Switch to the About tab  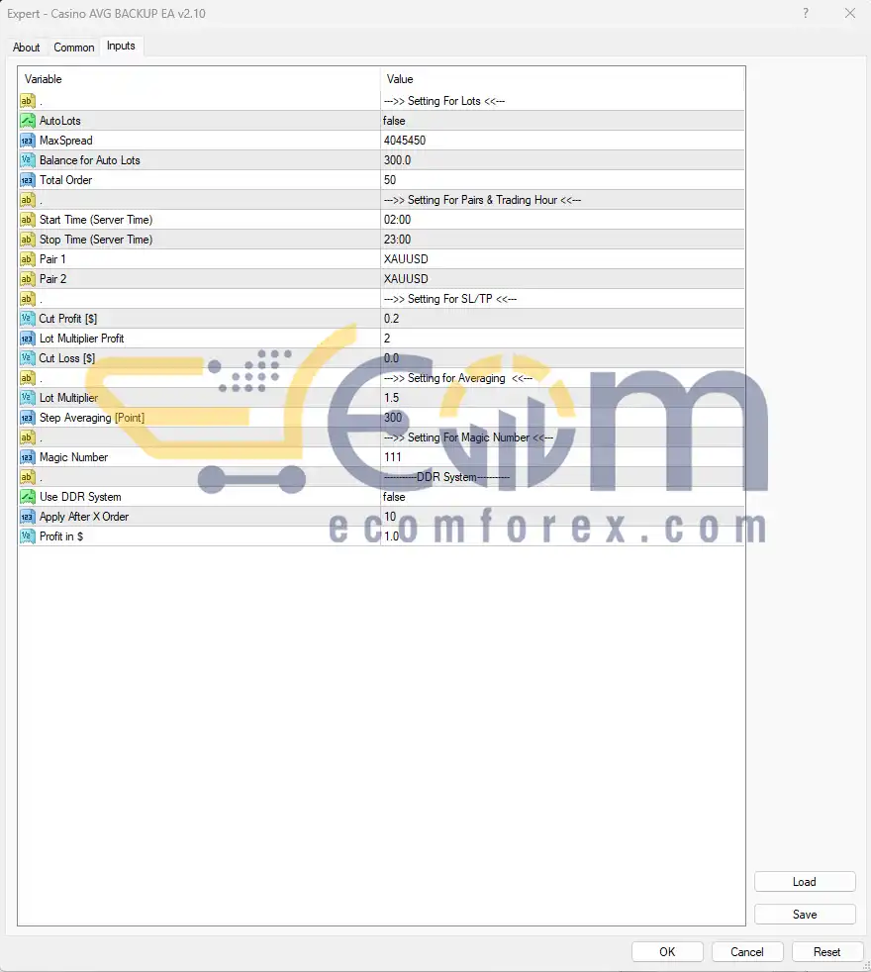[26, 47]
